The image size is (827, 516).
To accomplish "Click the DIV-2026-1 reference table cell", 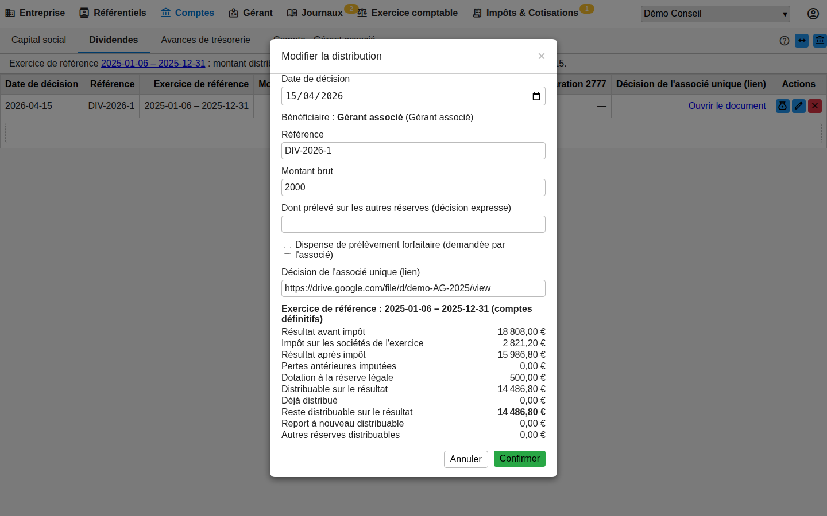I will 111,106.
